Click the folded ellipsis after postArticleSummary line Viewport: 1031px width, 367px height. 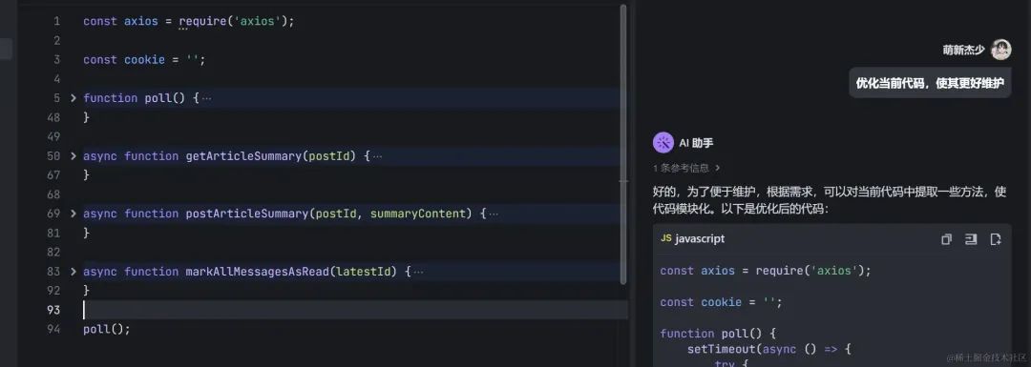[494, 214]
